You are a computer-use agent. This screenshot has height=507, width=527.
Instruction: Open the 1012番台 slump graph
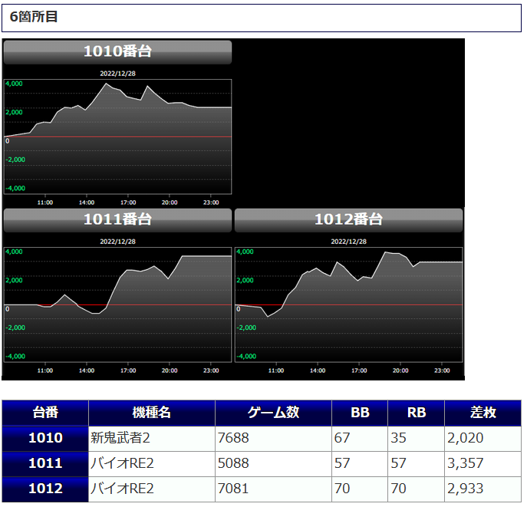[x=348, y=305]
